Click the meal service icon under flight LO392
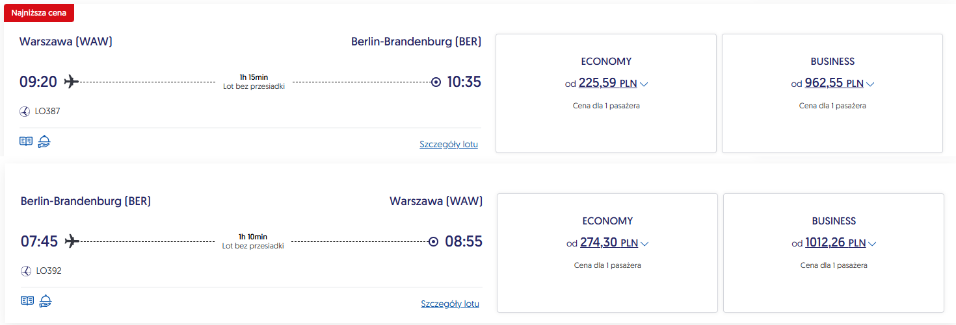The image size is (956, 325). pyautogui.click(x=46, y=300)
